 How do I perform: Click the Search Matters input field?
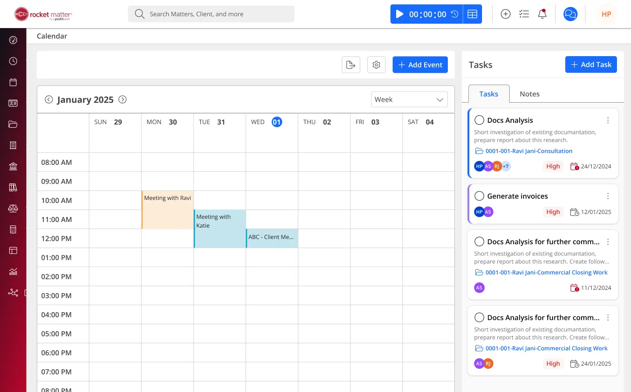click(x=215, y=14)
